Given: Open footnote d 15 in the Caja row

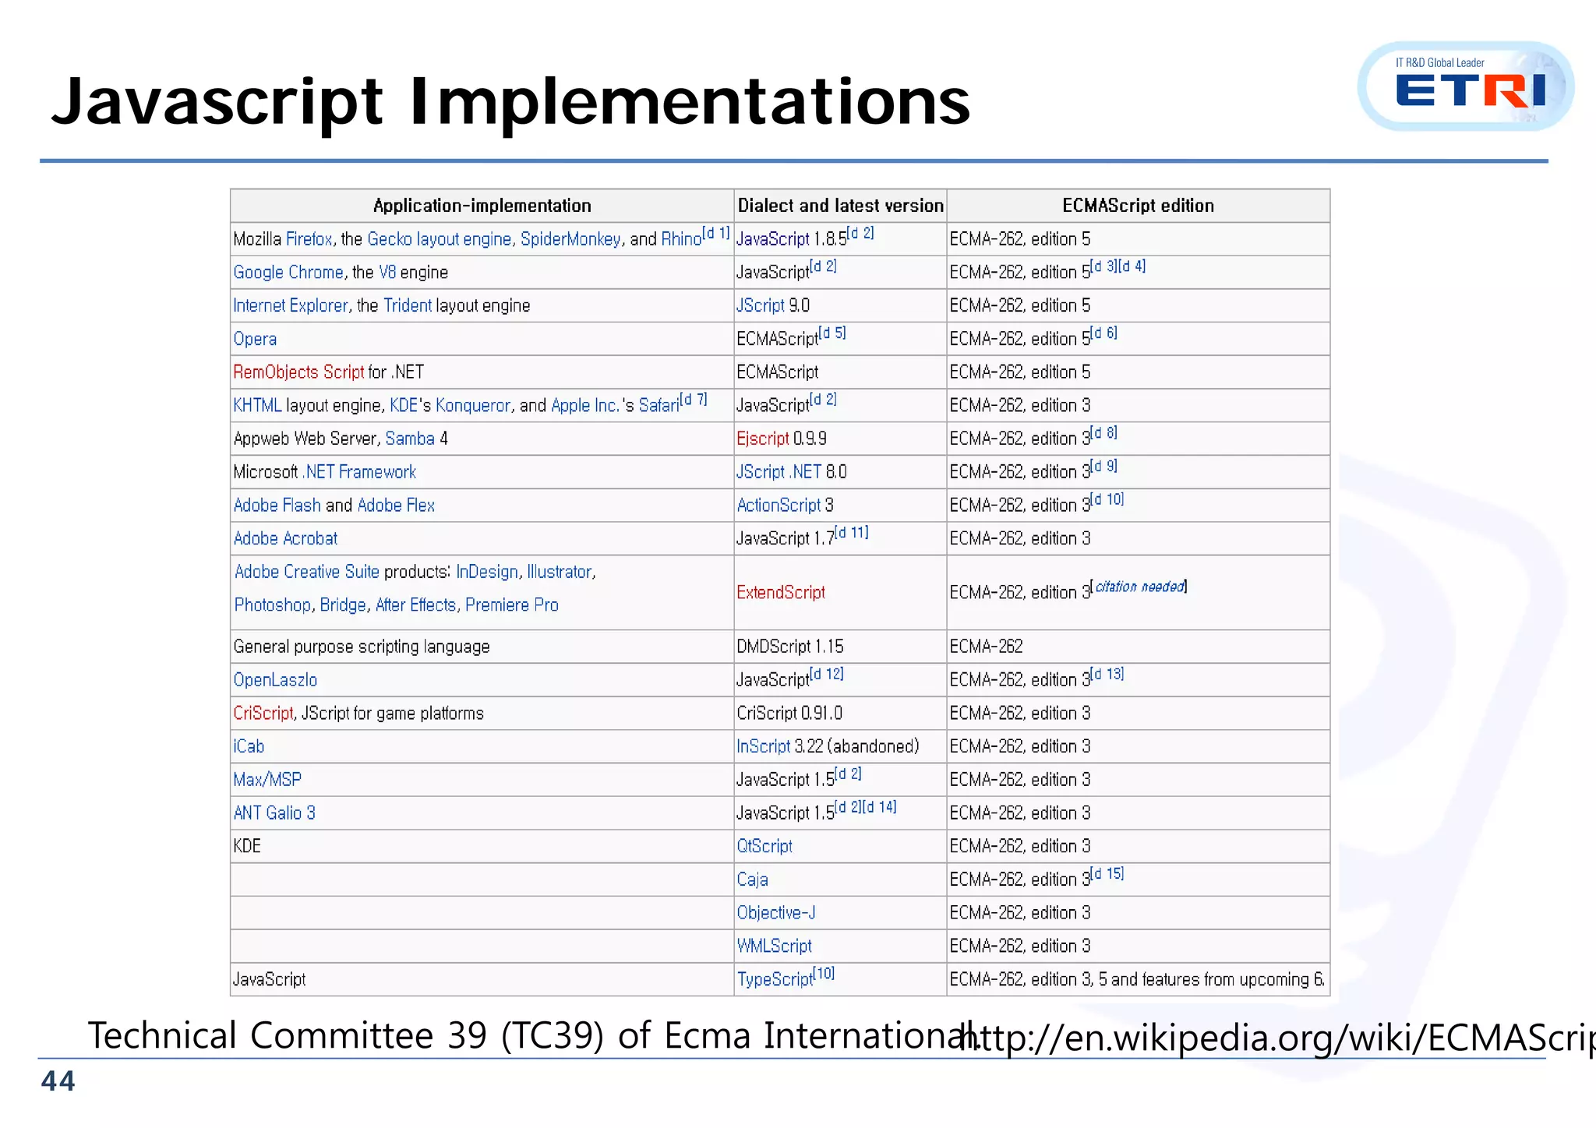Looking at the screenshot, I should (1107, 874).
